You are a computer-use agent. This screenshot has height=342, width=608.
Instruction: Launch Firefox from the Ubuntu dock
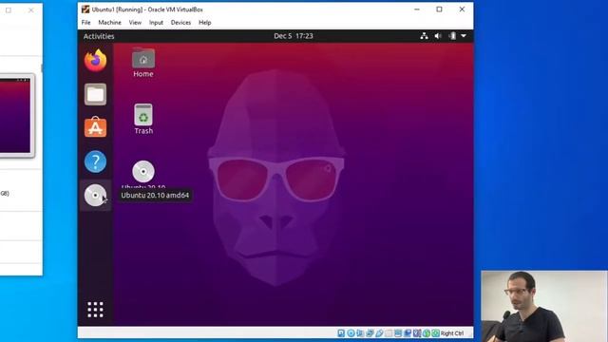point(95,61)
